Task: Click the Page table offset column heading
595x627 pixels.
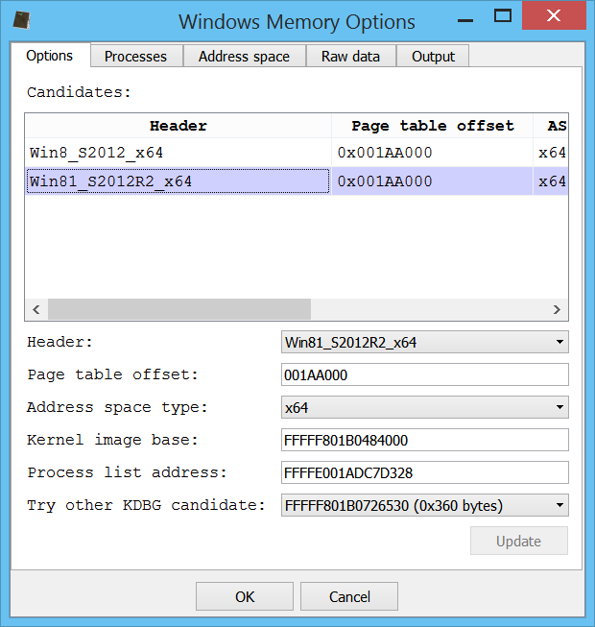Action: point(433,126)
